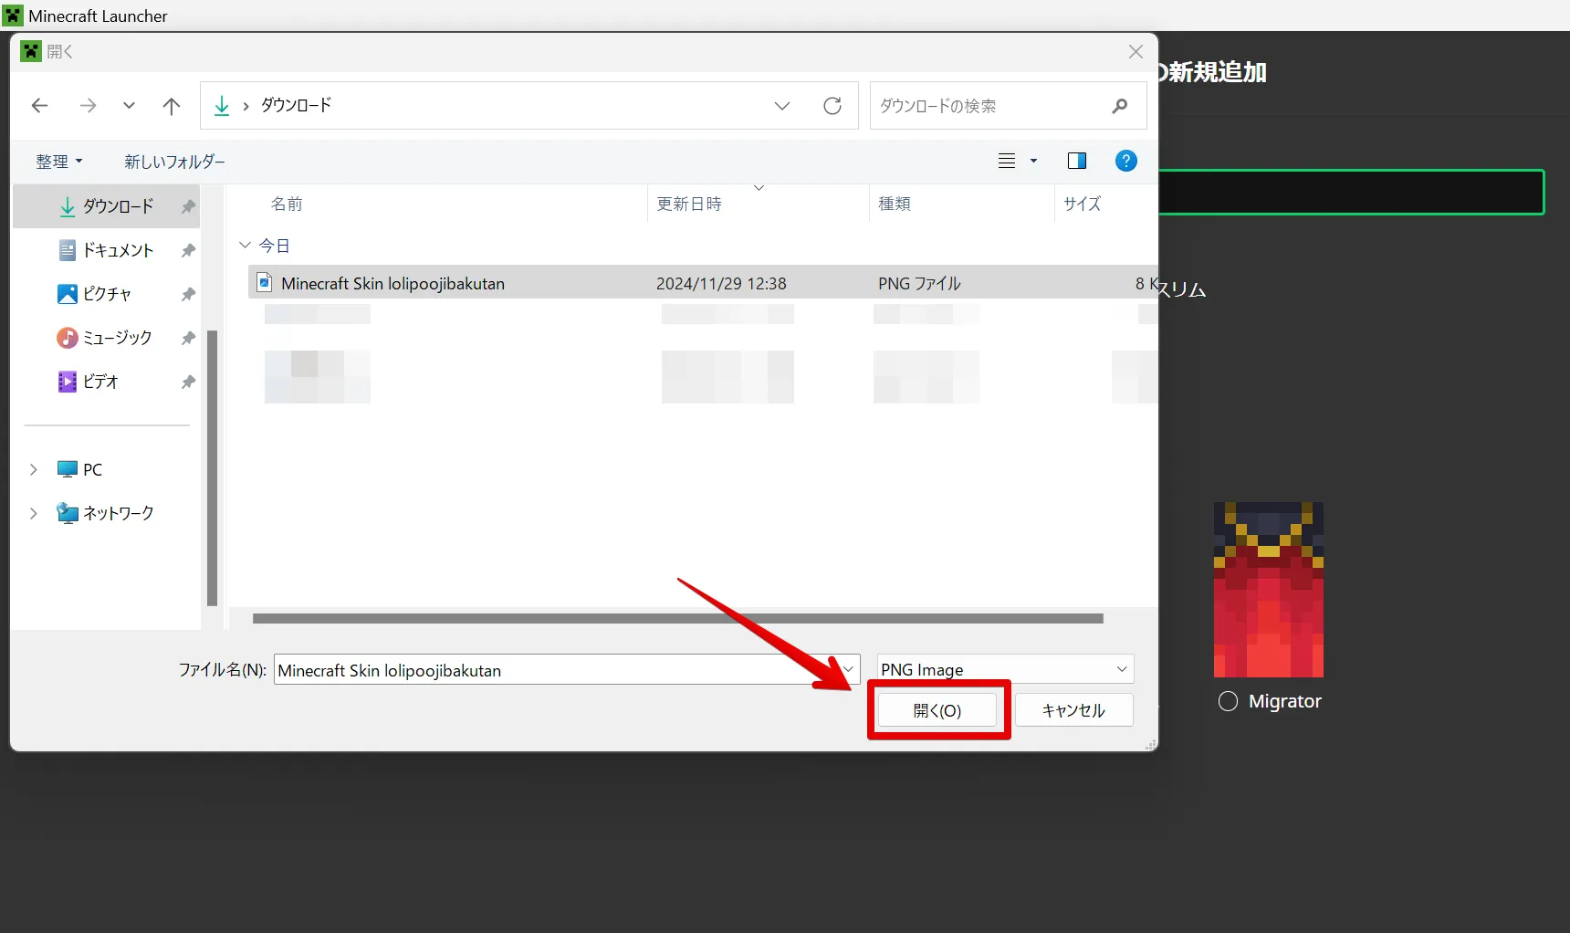Open recent locations dropdown chevron
This screenshot has width=1570, height=933.
(129, 106)
